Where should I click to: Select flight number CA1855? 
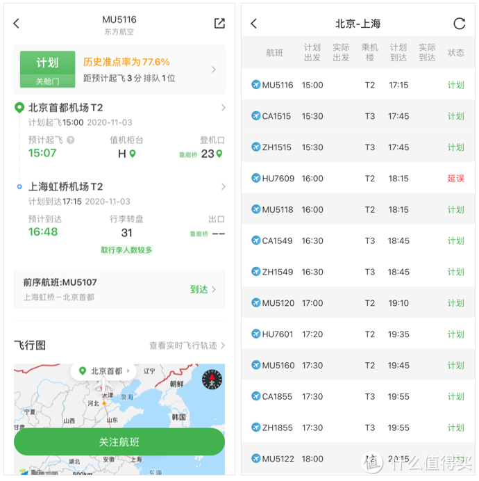pyautogui.click(x=277, y=397)
